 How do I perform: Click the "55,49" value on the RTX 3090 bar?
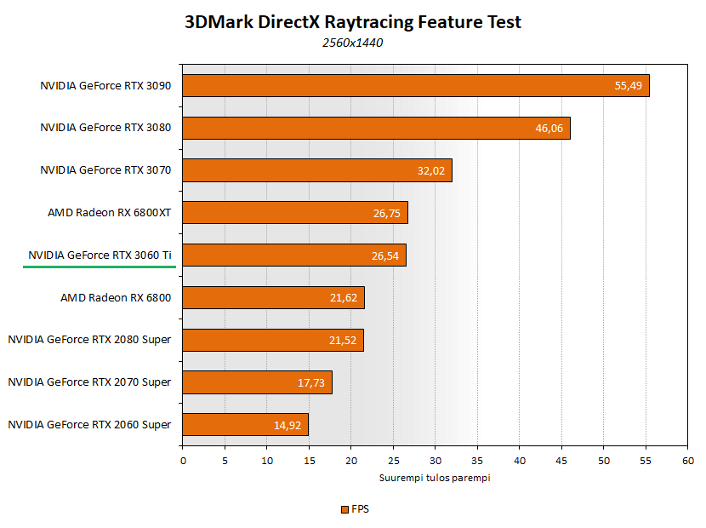[x=628, y=86]
